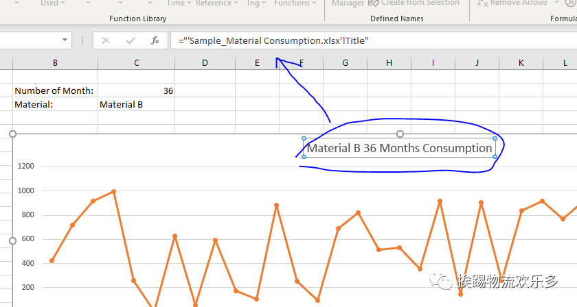Viewport: 577px width, 307px height.
Task: Click the Insert Function fx icon
Action: click(155, 40)
